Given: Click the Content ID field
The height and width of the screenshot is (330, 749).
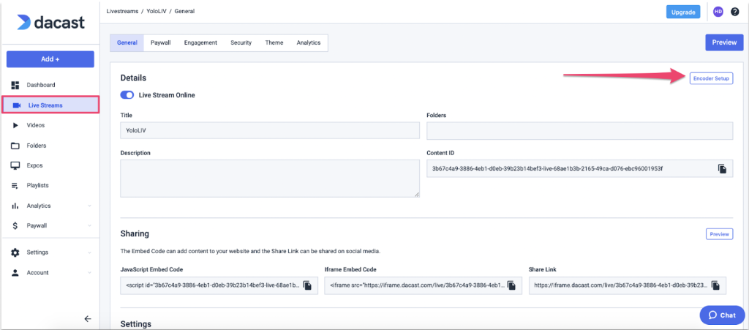Looking at the screenshot, I should (580, 168).
